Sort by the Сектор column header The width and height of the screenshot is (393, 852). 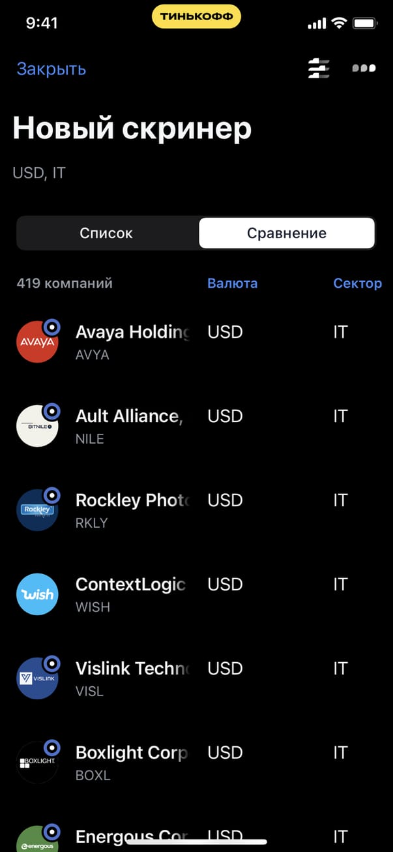tap(357, 283)
